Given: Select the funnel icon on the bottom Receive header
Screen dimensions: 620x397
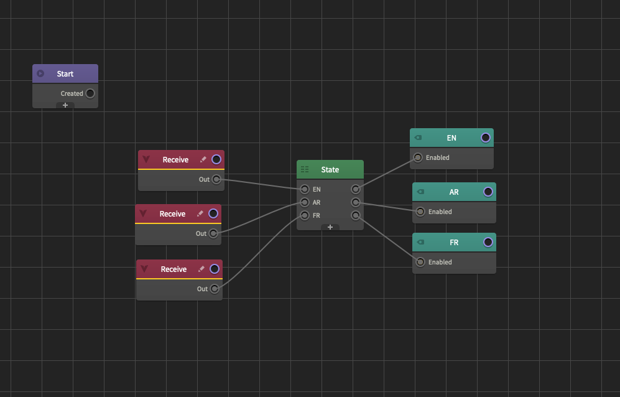Looking at the screenshot, I should [x=144, y=269].
